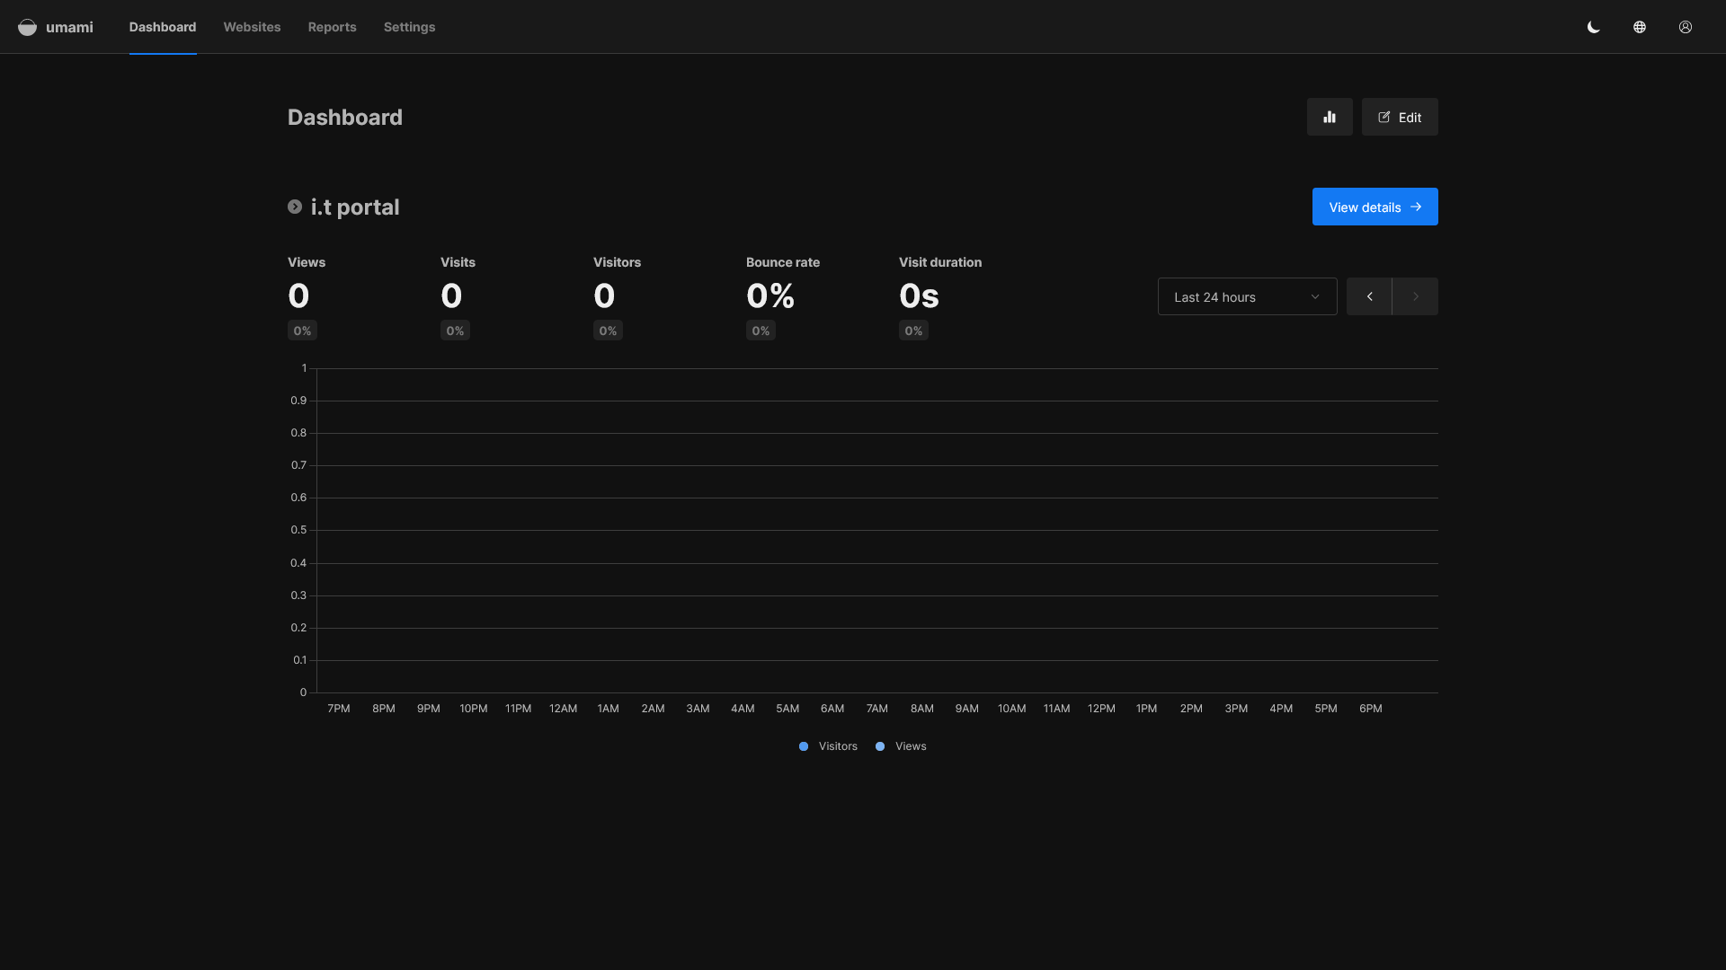Click the arrow icon in View details
This screenshot has height=970, width=1726.
pos(1416,207)
